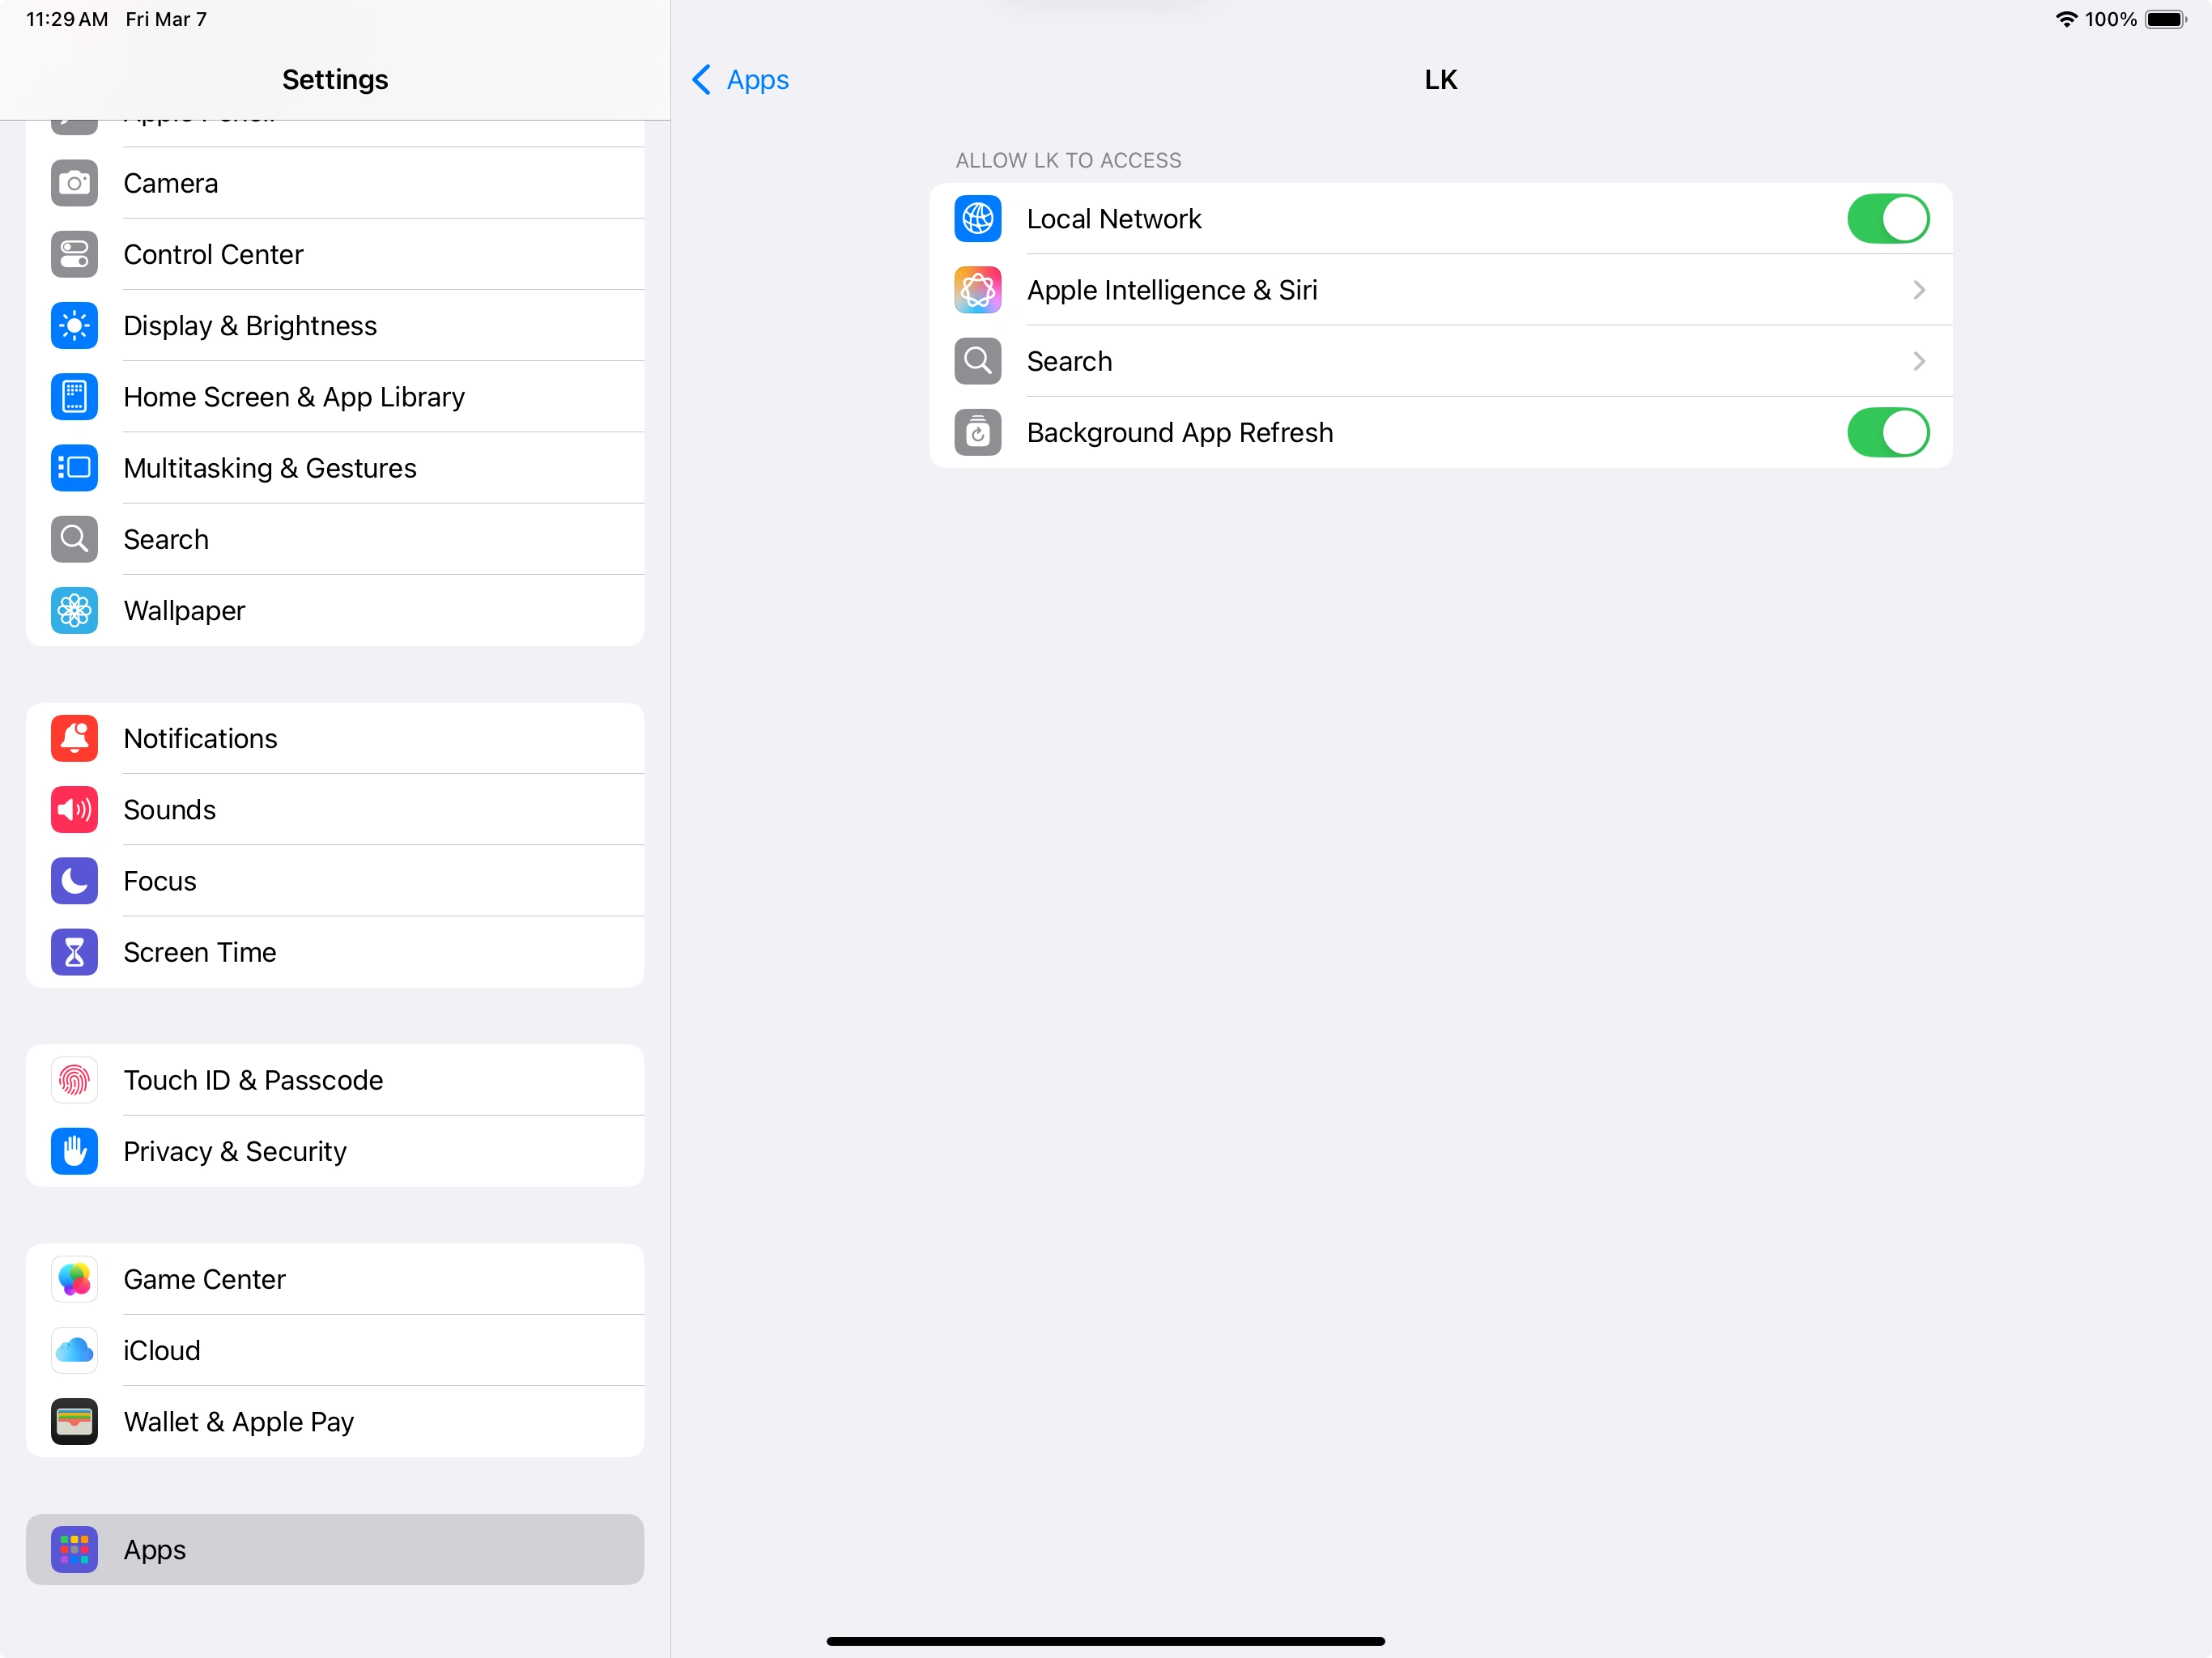
Task: Go back using the Apps chevron
Action: tap(702, 79)
